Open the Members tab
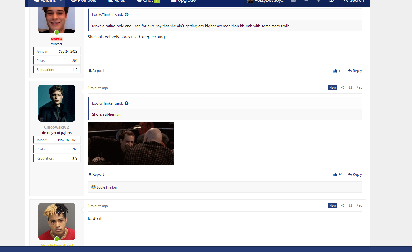Screen dimensions: 412x252 click(x=83, y=1)
